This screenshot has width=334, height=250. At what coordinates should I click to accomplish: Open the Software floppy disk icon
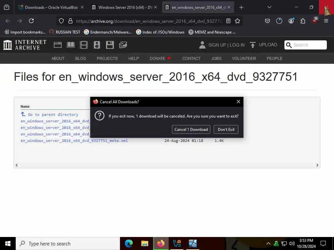click(110, 45)
